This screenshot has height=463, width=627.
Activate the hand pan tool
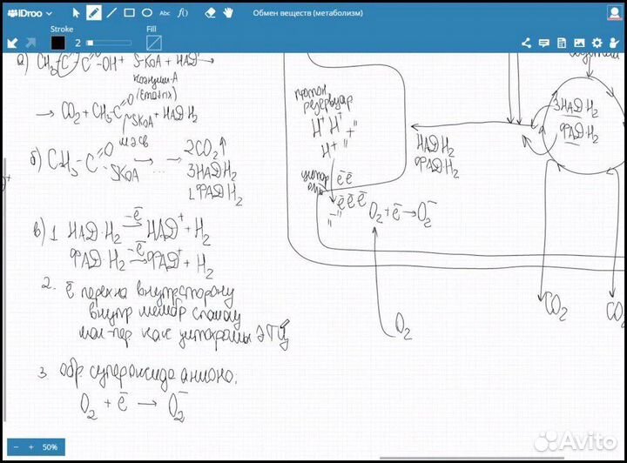[x=228, y=13]
